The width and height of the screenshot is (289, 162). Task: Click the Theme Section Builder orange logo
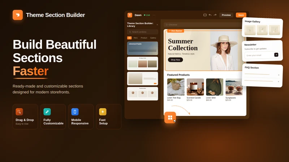[x=18, y=15]
